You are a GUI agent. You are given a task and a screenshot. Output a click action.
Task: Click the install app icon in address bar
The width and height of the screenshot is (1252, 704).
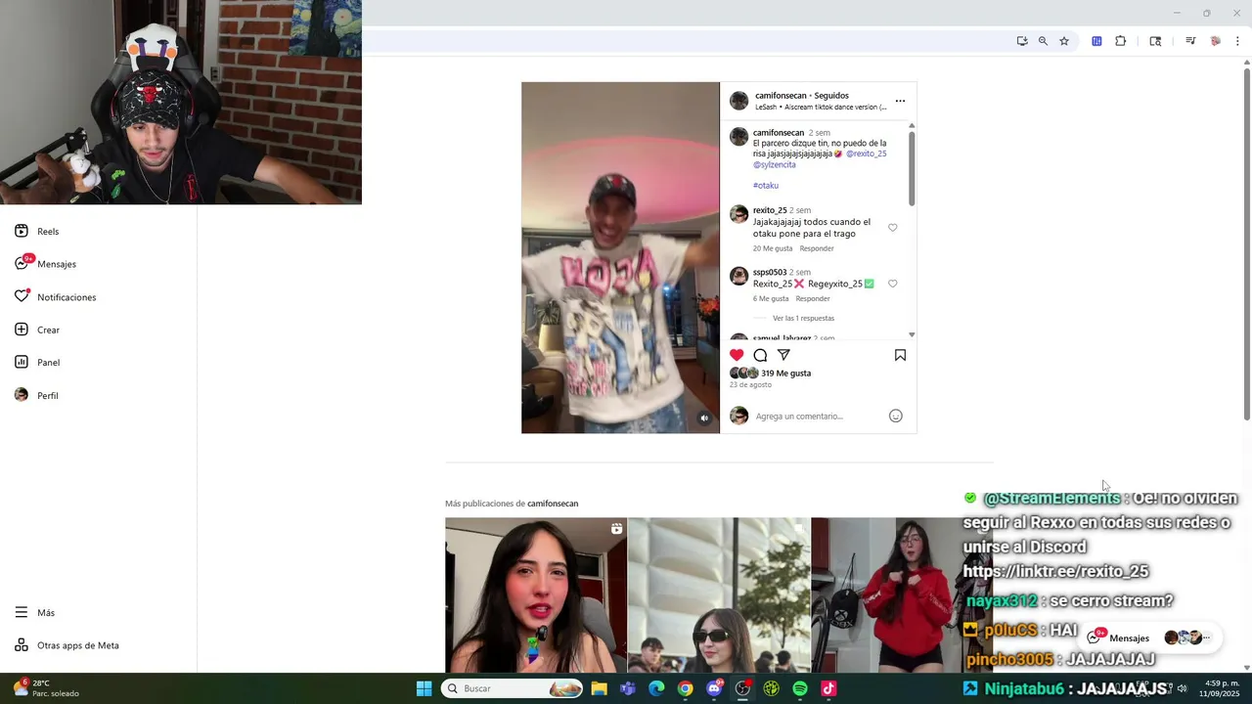pyautogui.click(x=1022, y=41)
